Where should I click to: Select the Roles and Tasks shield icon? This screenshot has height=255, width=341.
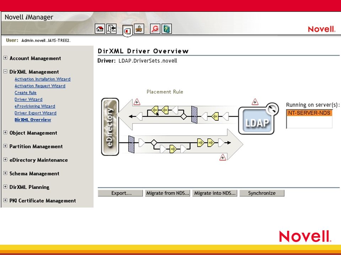128,31
